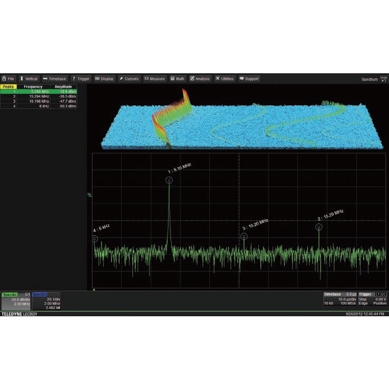Viewport: 389px width, 389px height.
Task: Open the Utilities menu
Action: (225, 79)
